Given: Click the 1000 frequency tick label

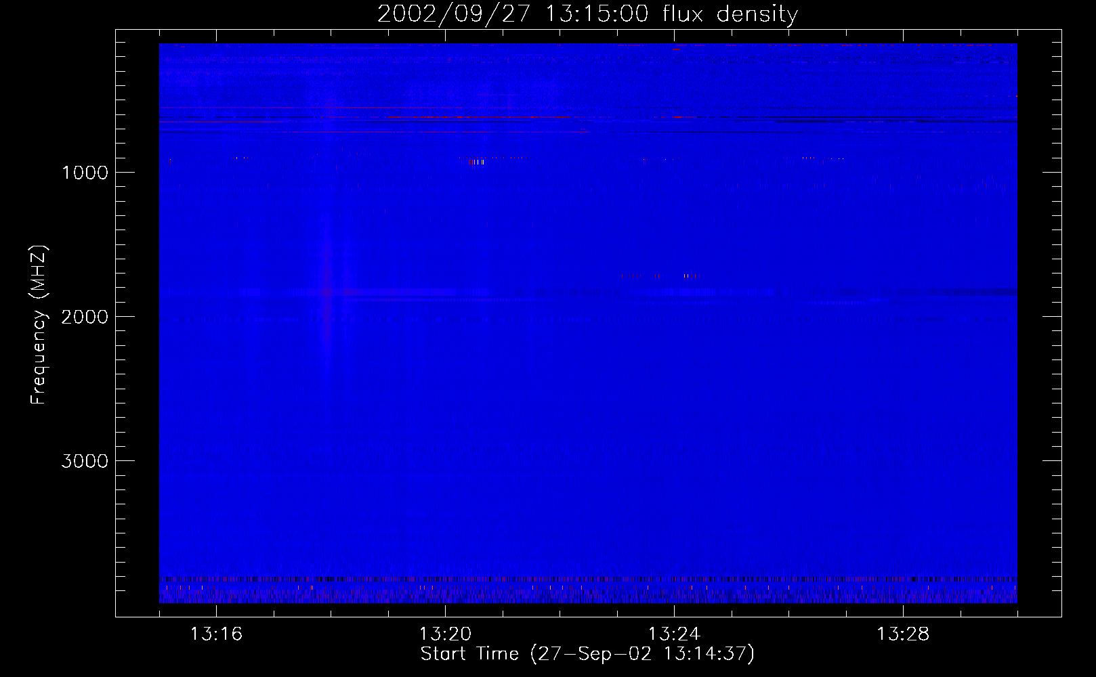Looking at the screenshot, I should 85,173.
